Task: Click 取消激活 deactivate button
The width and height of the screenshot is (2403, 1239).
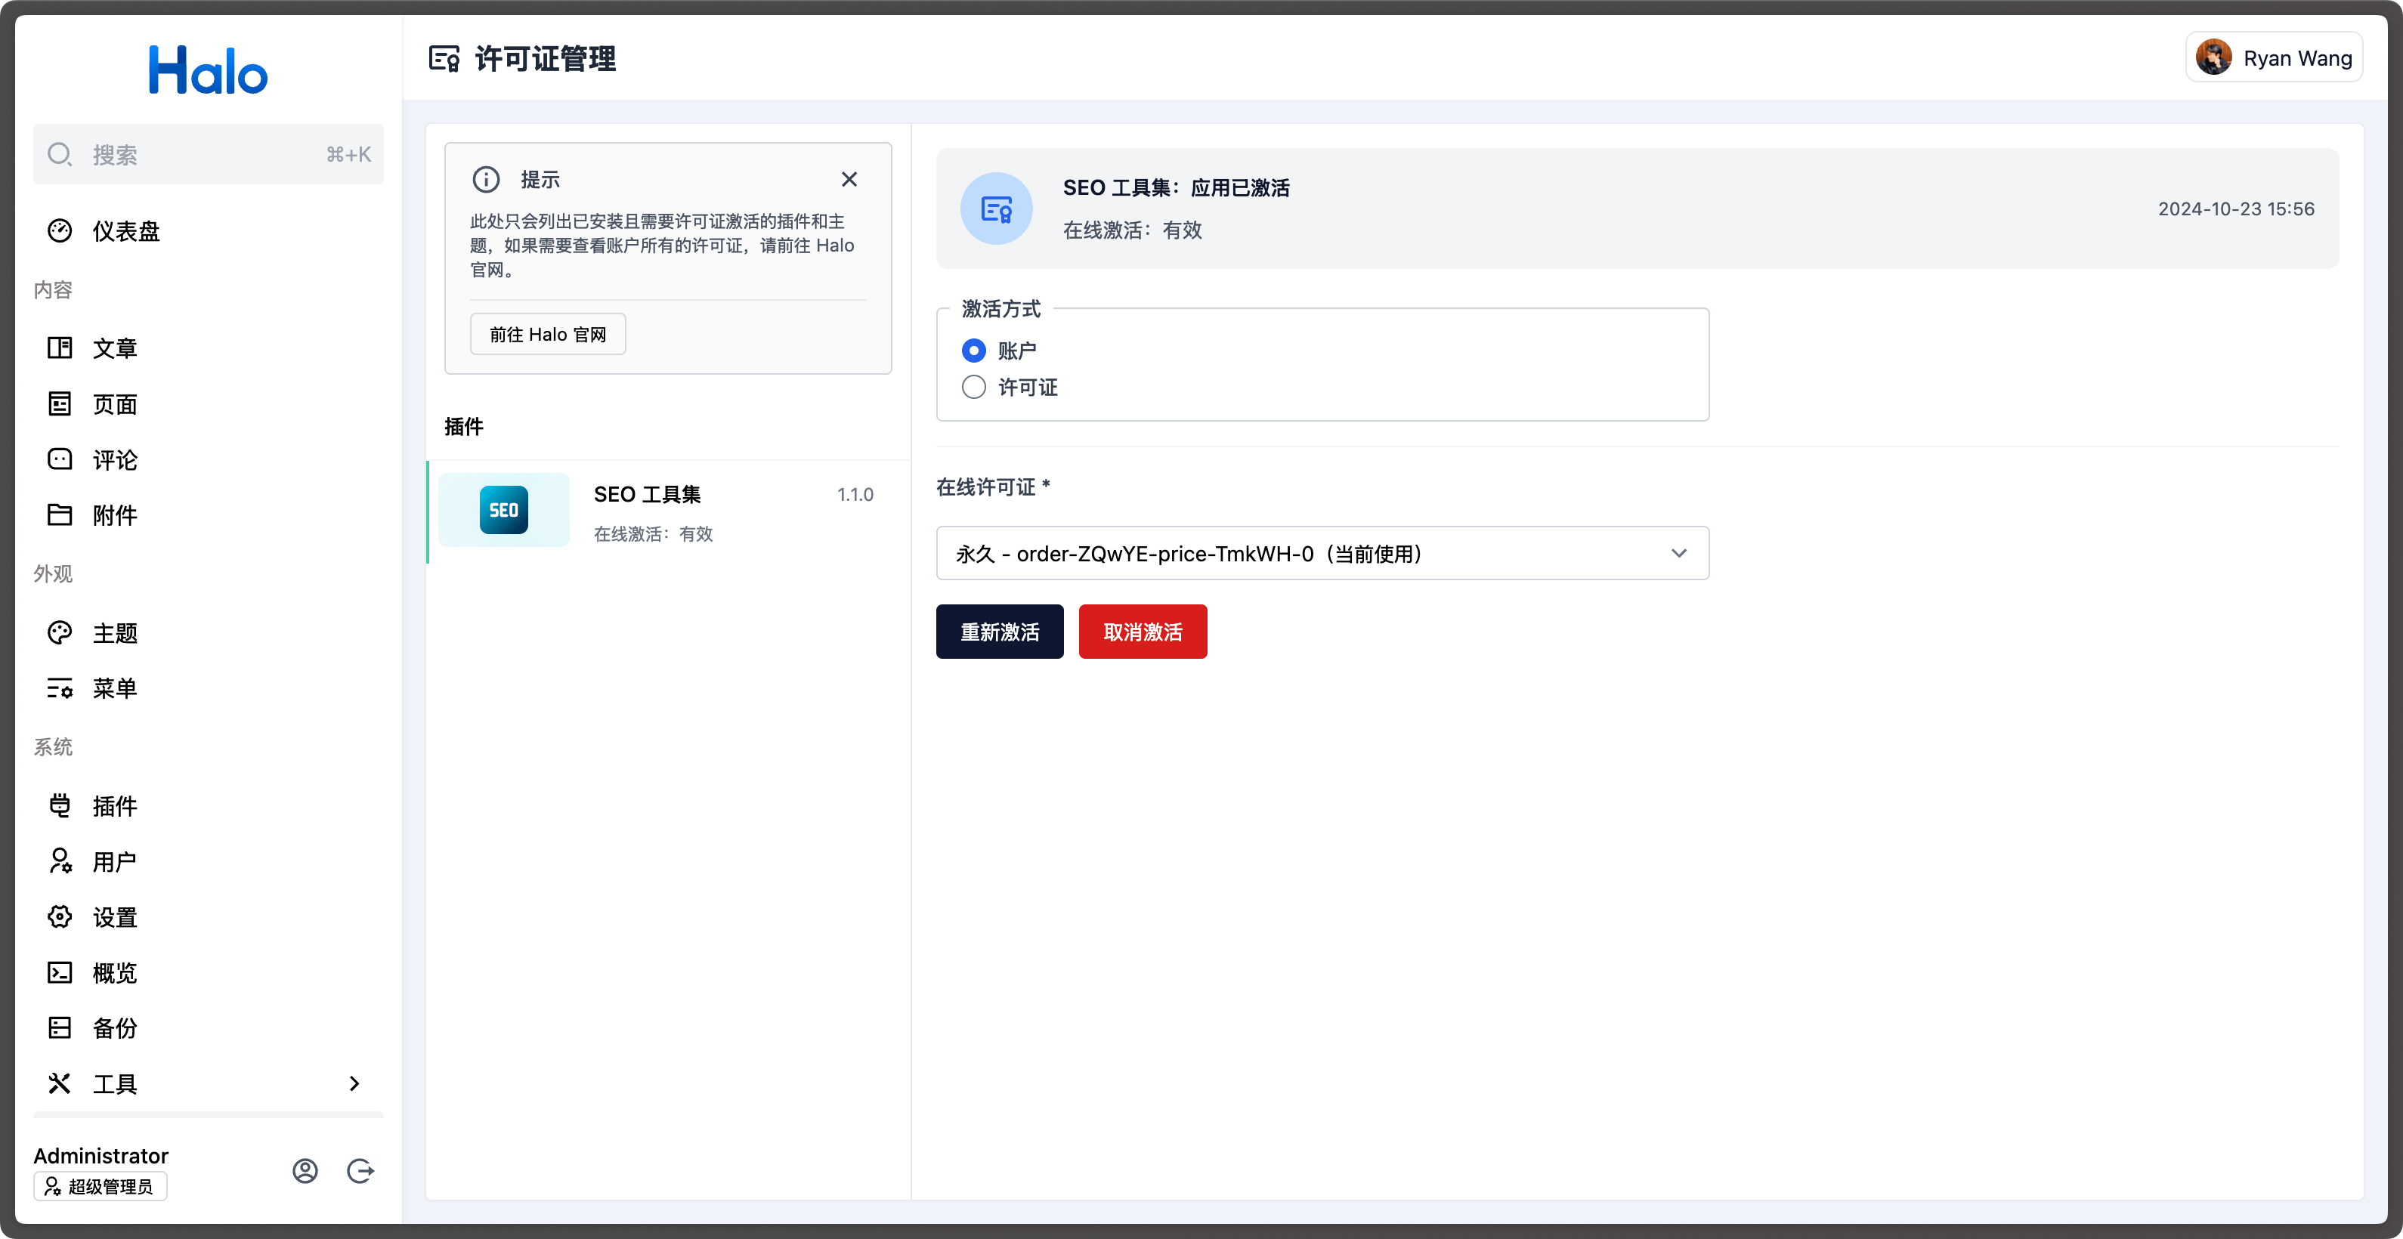Action: (1143, 631)
